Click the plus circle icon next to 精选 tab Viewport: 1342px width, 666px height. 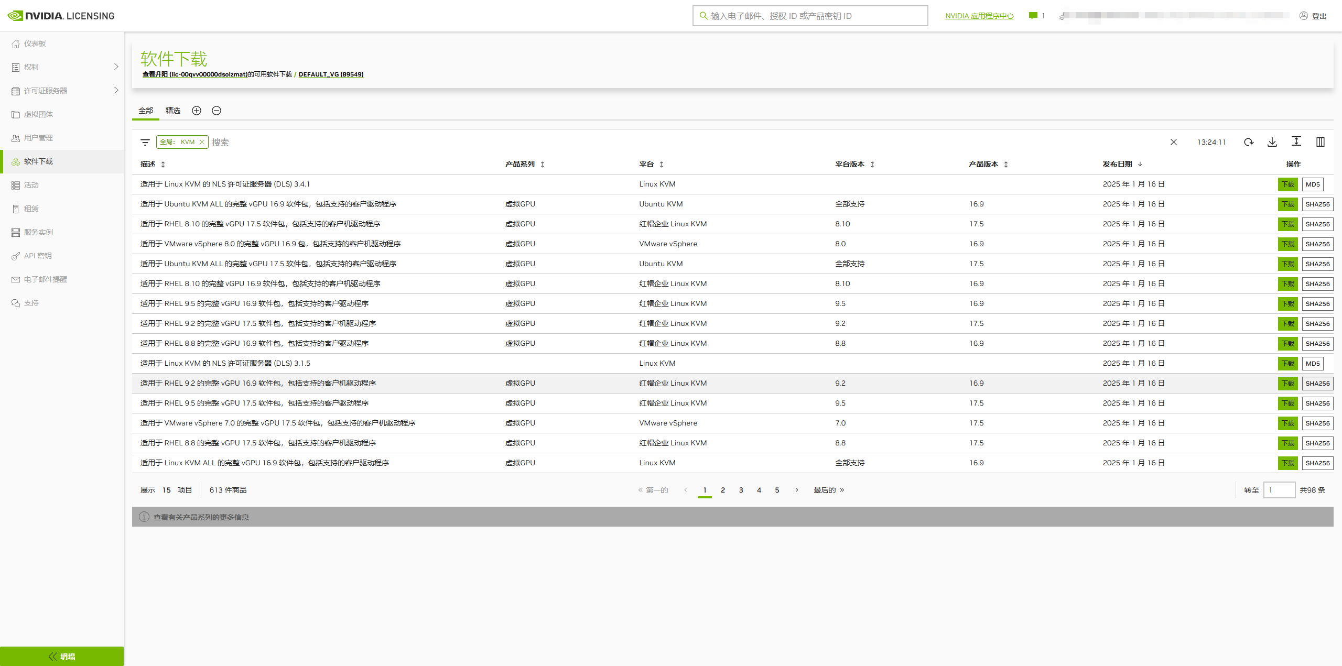pos(197,111)
